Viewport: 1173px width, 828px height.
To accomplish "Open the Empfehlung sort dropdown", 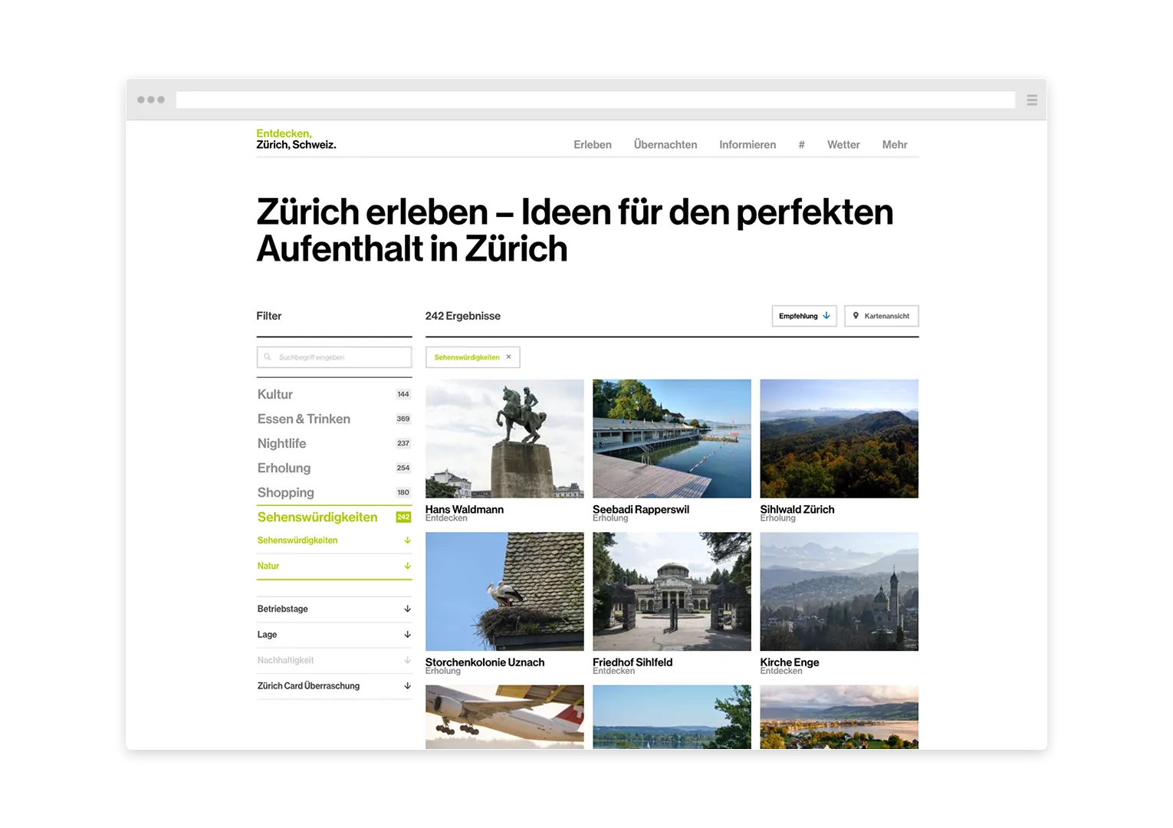I will click(804, 316).
